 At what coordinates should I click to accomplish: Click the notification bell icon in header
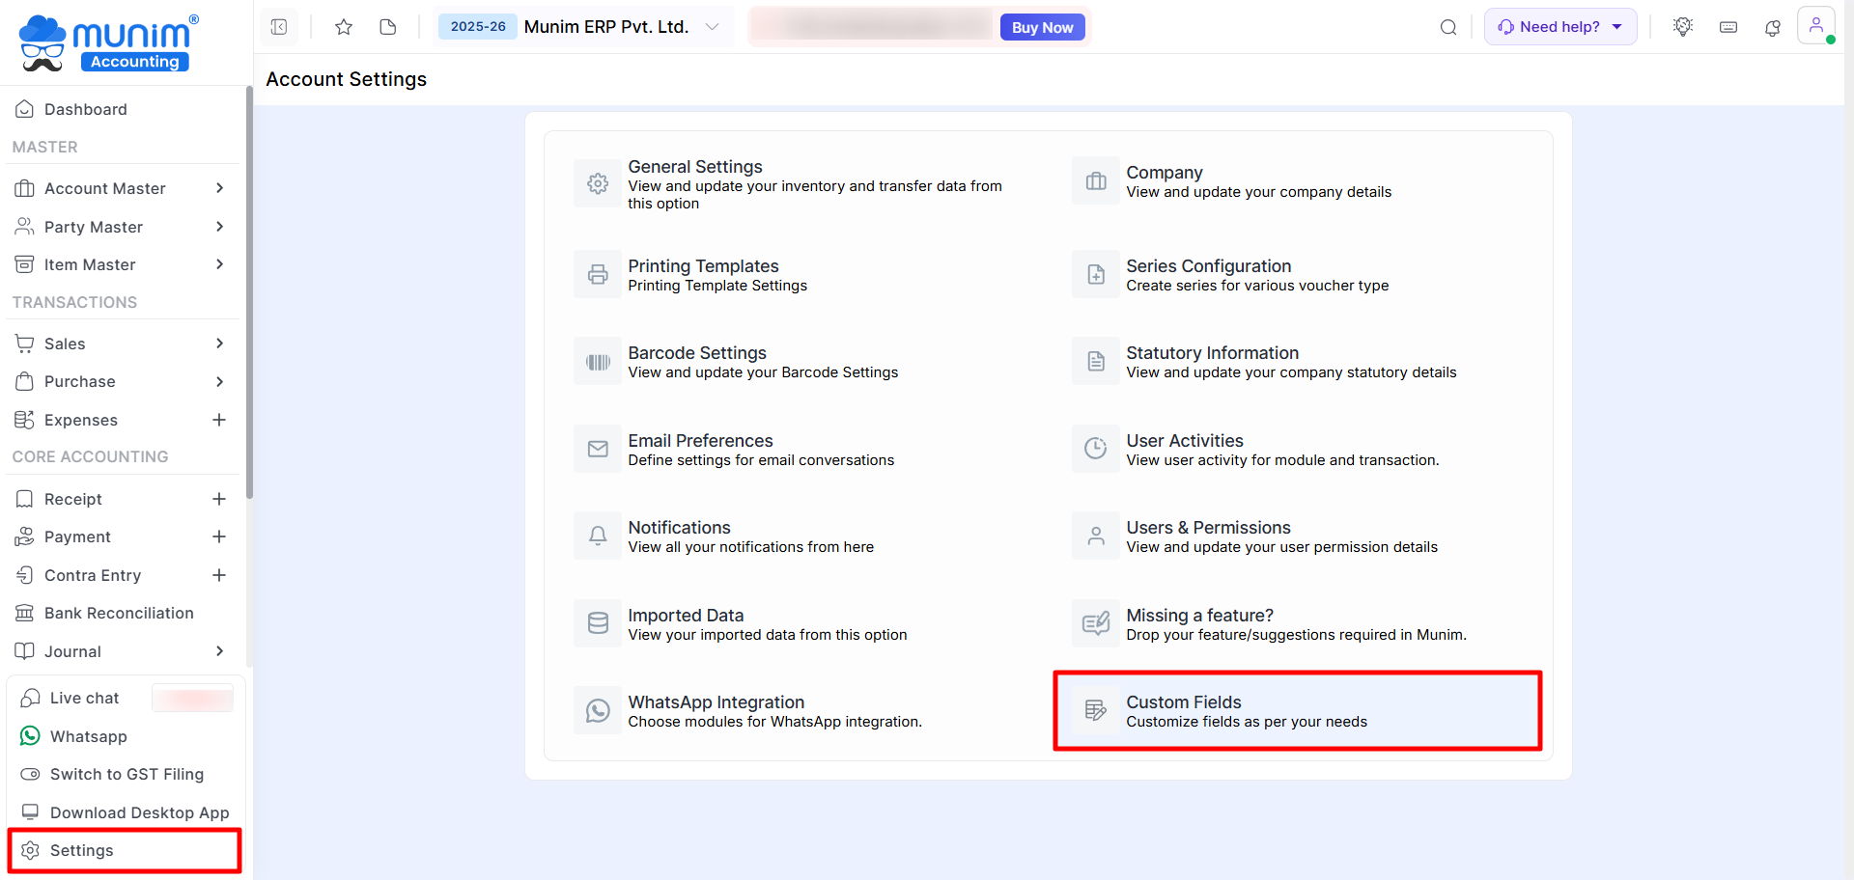click(x=1772, y=27)
